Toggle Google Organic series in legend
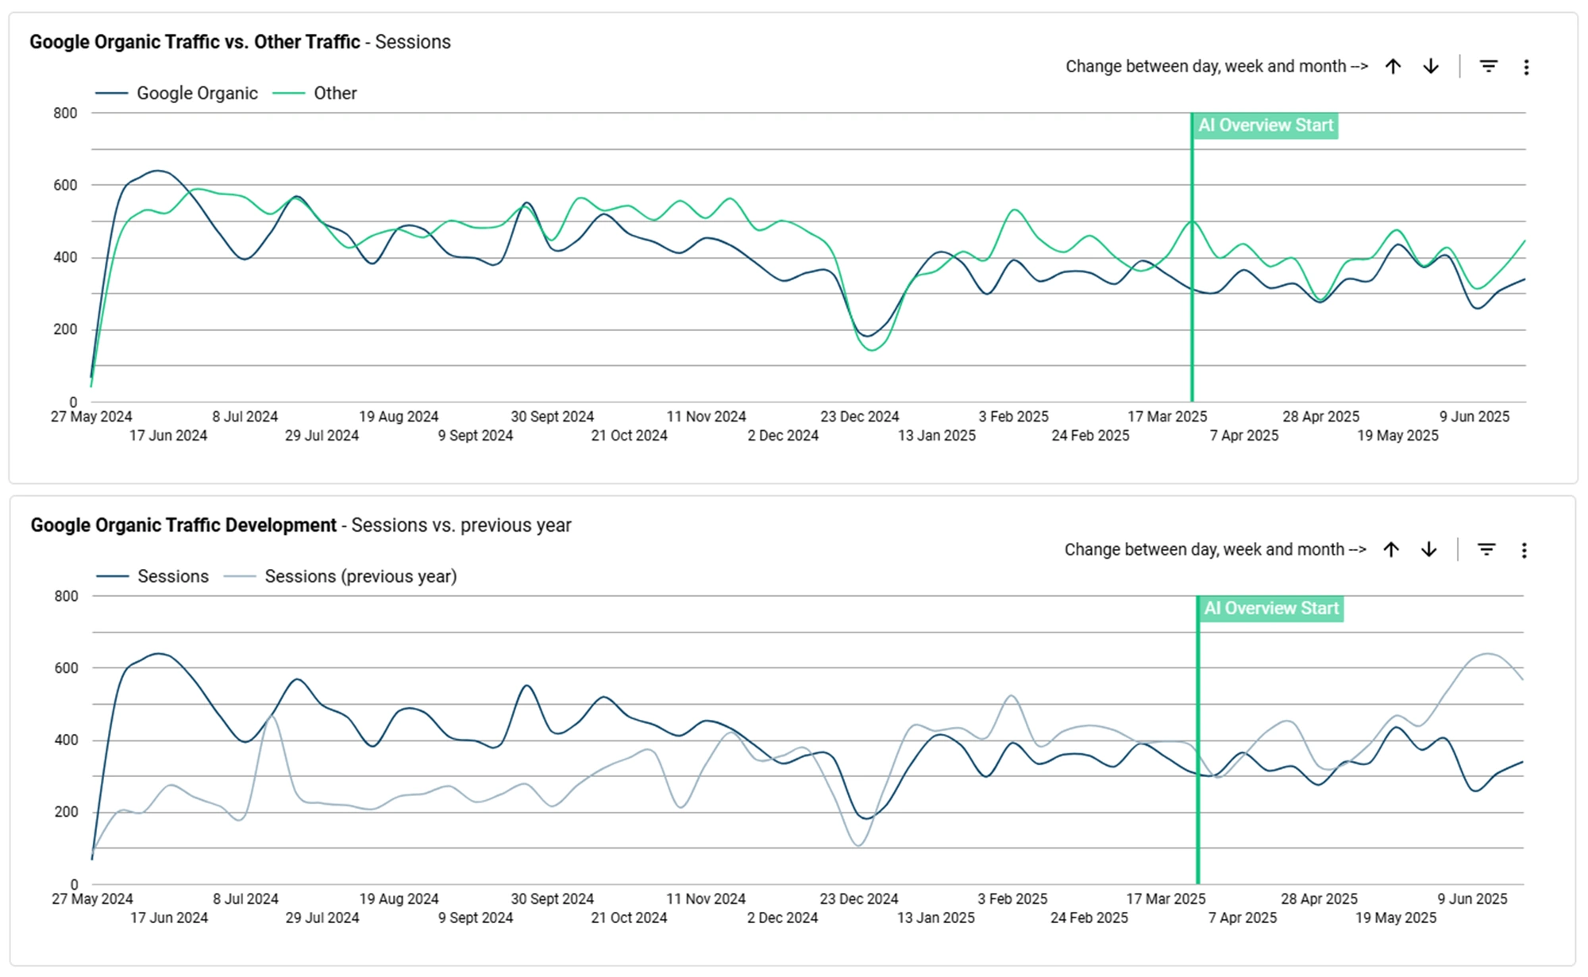 tap(197, 94)
